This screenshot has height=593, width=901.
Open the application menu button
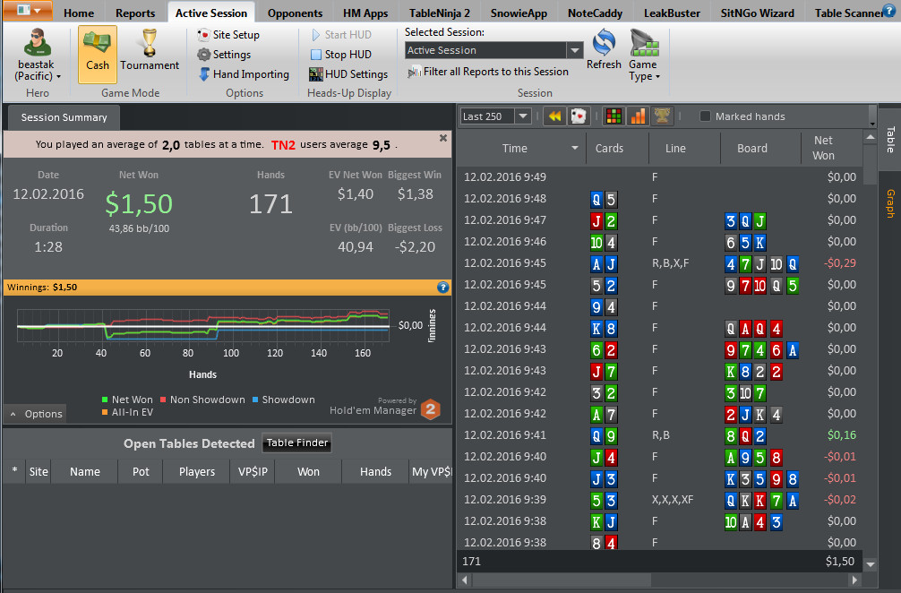[28, 11]
